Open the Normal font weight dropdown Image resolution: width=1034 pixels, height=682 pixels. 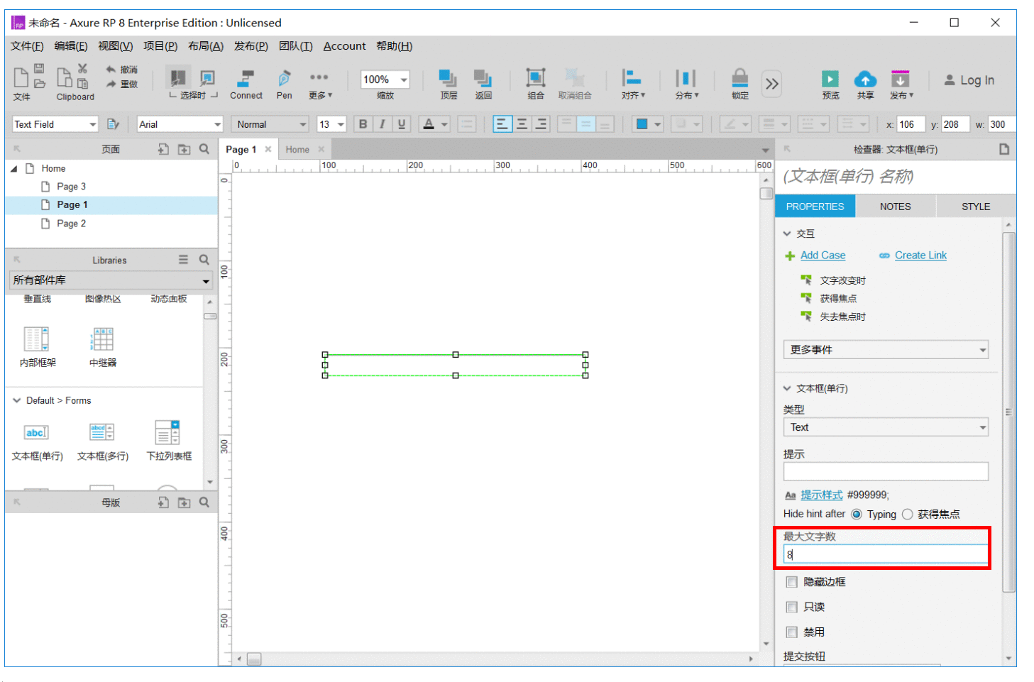tap(270, 124)
